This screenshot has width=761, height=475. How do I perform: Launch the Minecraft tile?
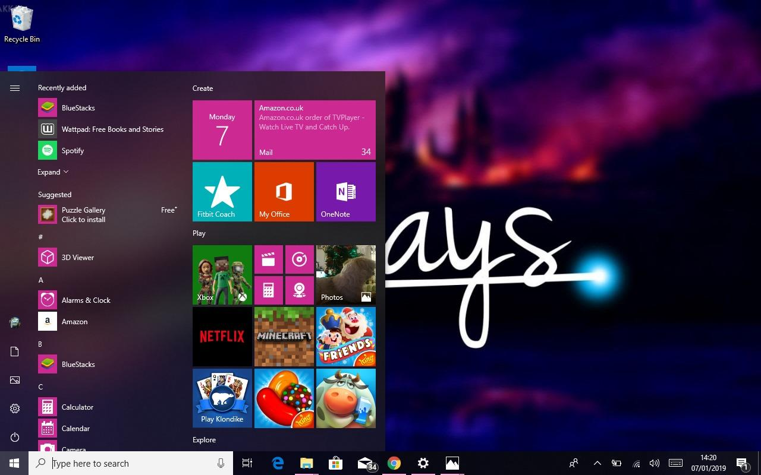pos(284,337)
